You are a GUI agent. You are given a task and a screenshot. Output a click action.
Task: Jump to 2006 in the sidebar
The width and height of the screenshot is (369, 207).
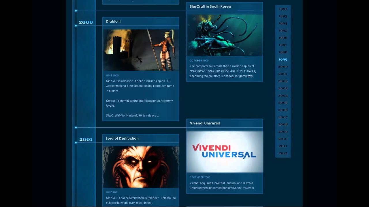pos(283,110)
